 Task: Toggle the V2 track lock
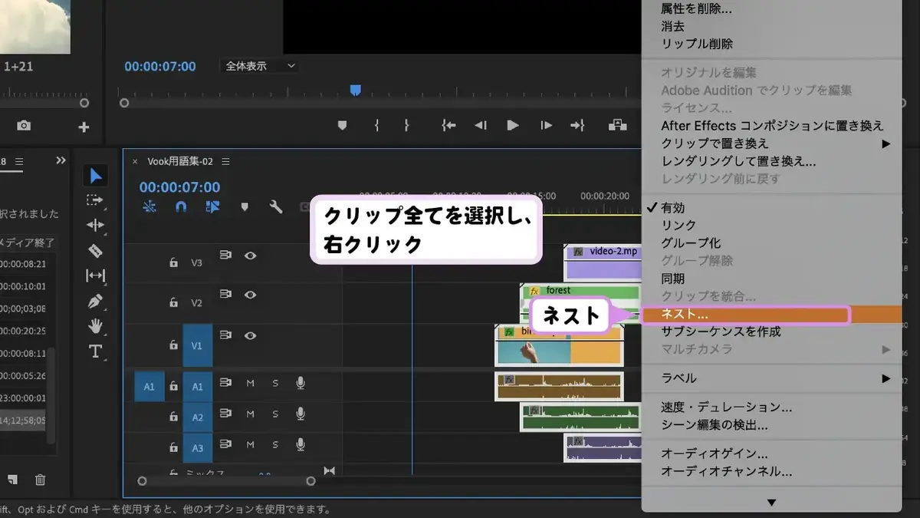tap(173, 302)
